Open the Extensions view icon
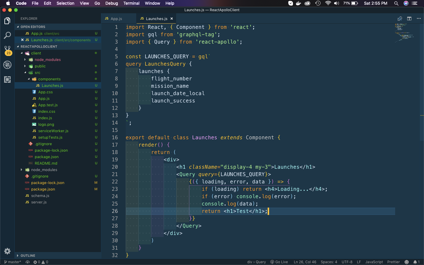Screen dimensions: 424x265 (x=7, y=79)
